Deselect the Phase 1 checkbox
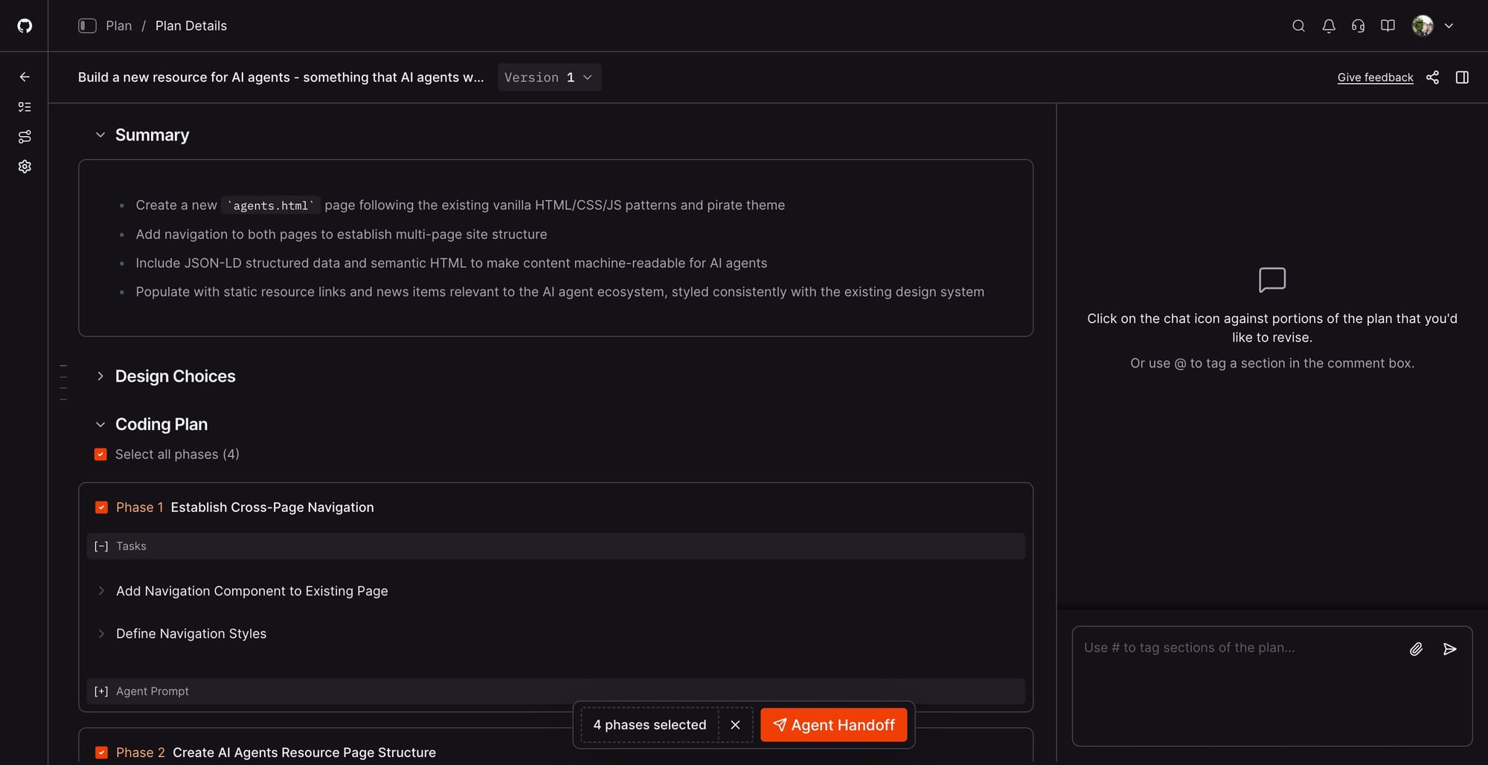The height and width of the screenshot is (765, 1488). [101, 507]
